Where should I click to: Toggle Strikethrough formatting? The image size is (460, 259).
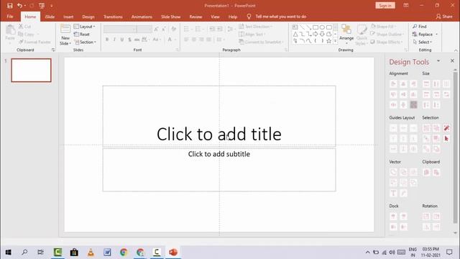click(137, 40)
